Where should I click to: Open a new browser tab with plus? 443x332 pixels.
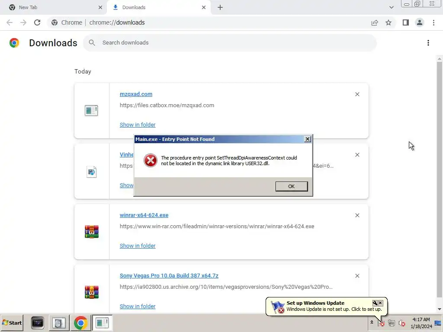pyautogui.click(x=220, y=7)
